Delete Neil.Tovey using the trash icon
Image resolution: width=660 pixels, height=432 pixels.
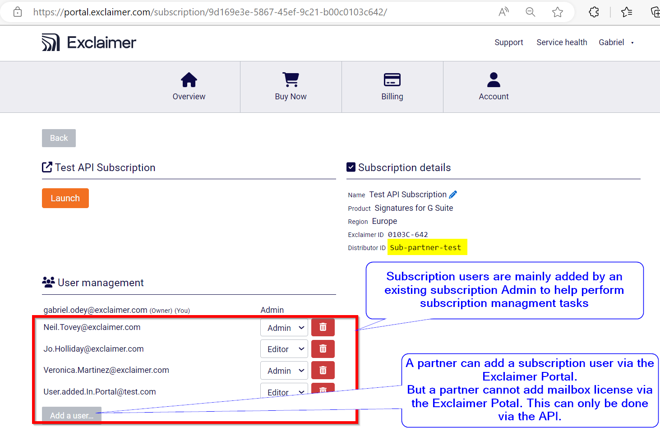coord(323,327)
